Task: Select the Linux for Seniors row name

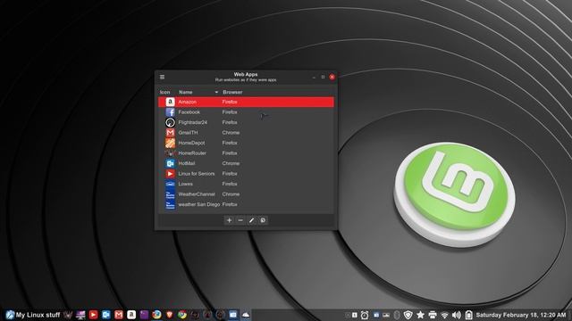Action: coord(197,174)
